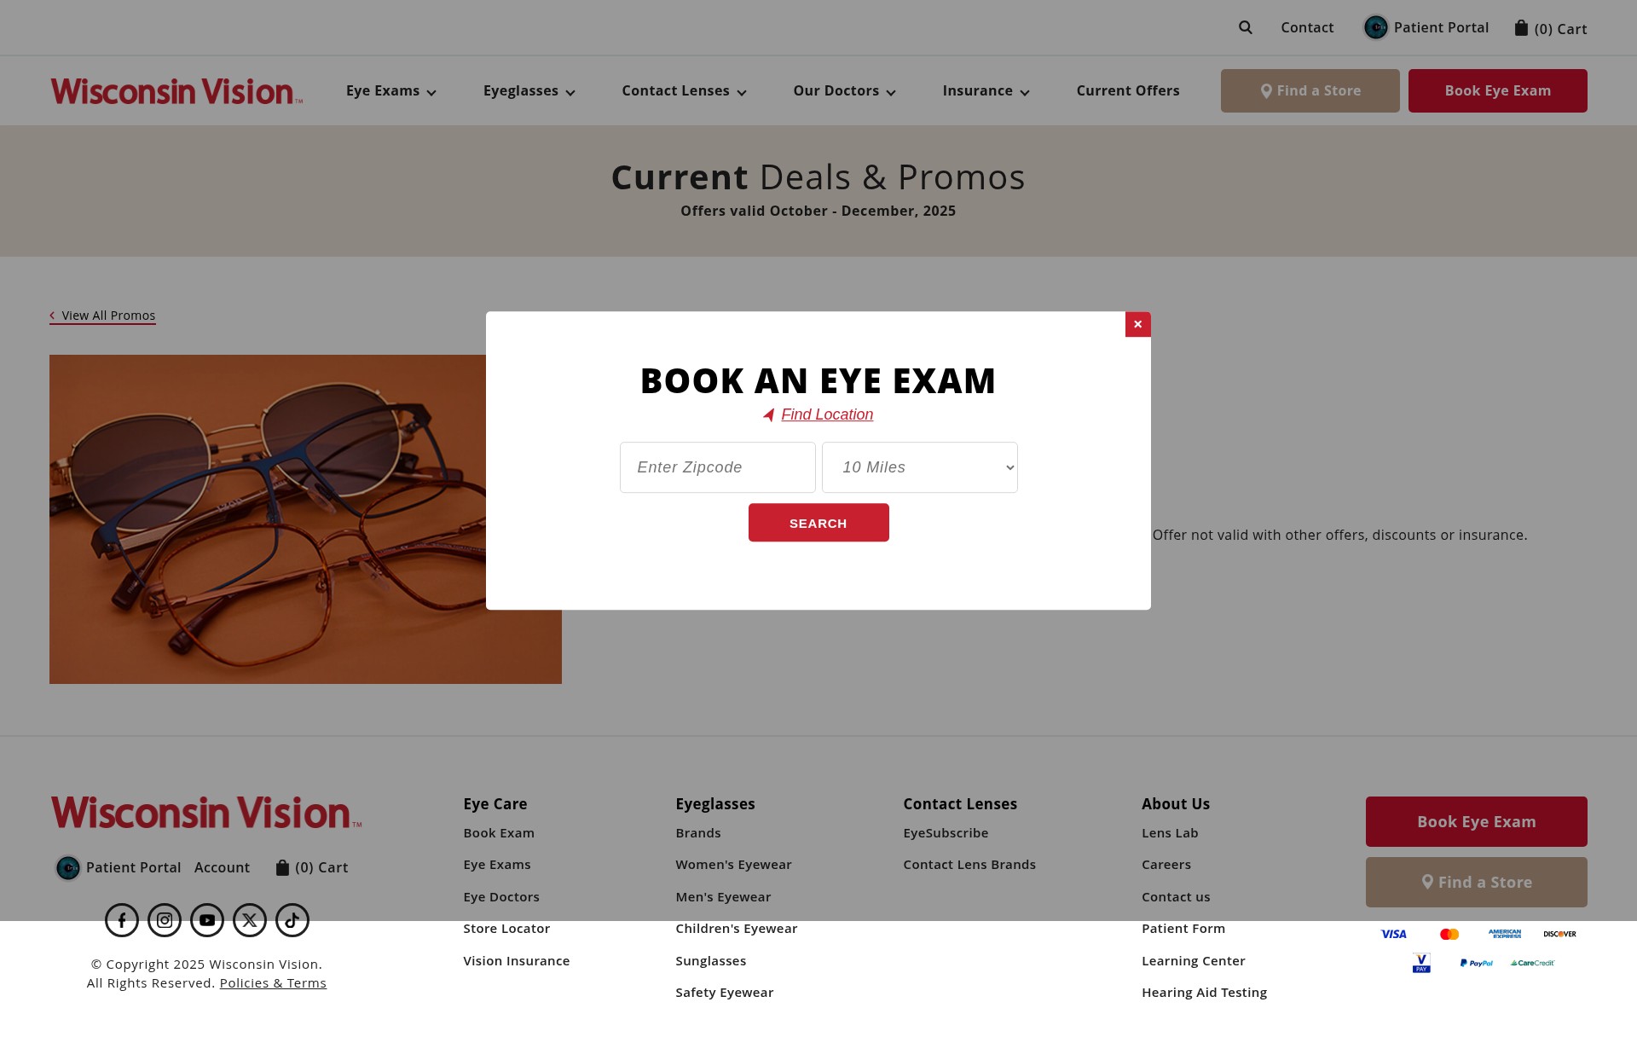Click Book Eye Exam button in header
The height and width of the screenshot is (1037, 1637).
click(x=1498, y=90)
